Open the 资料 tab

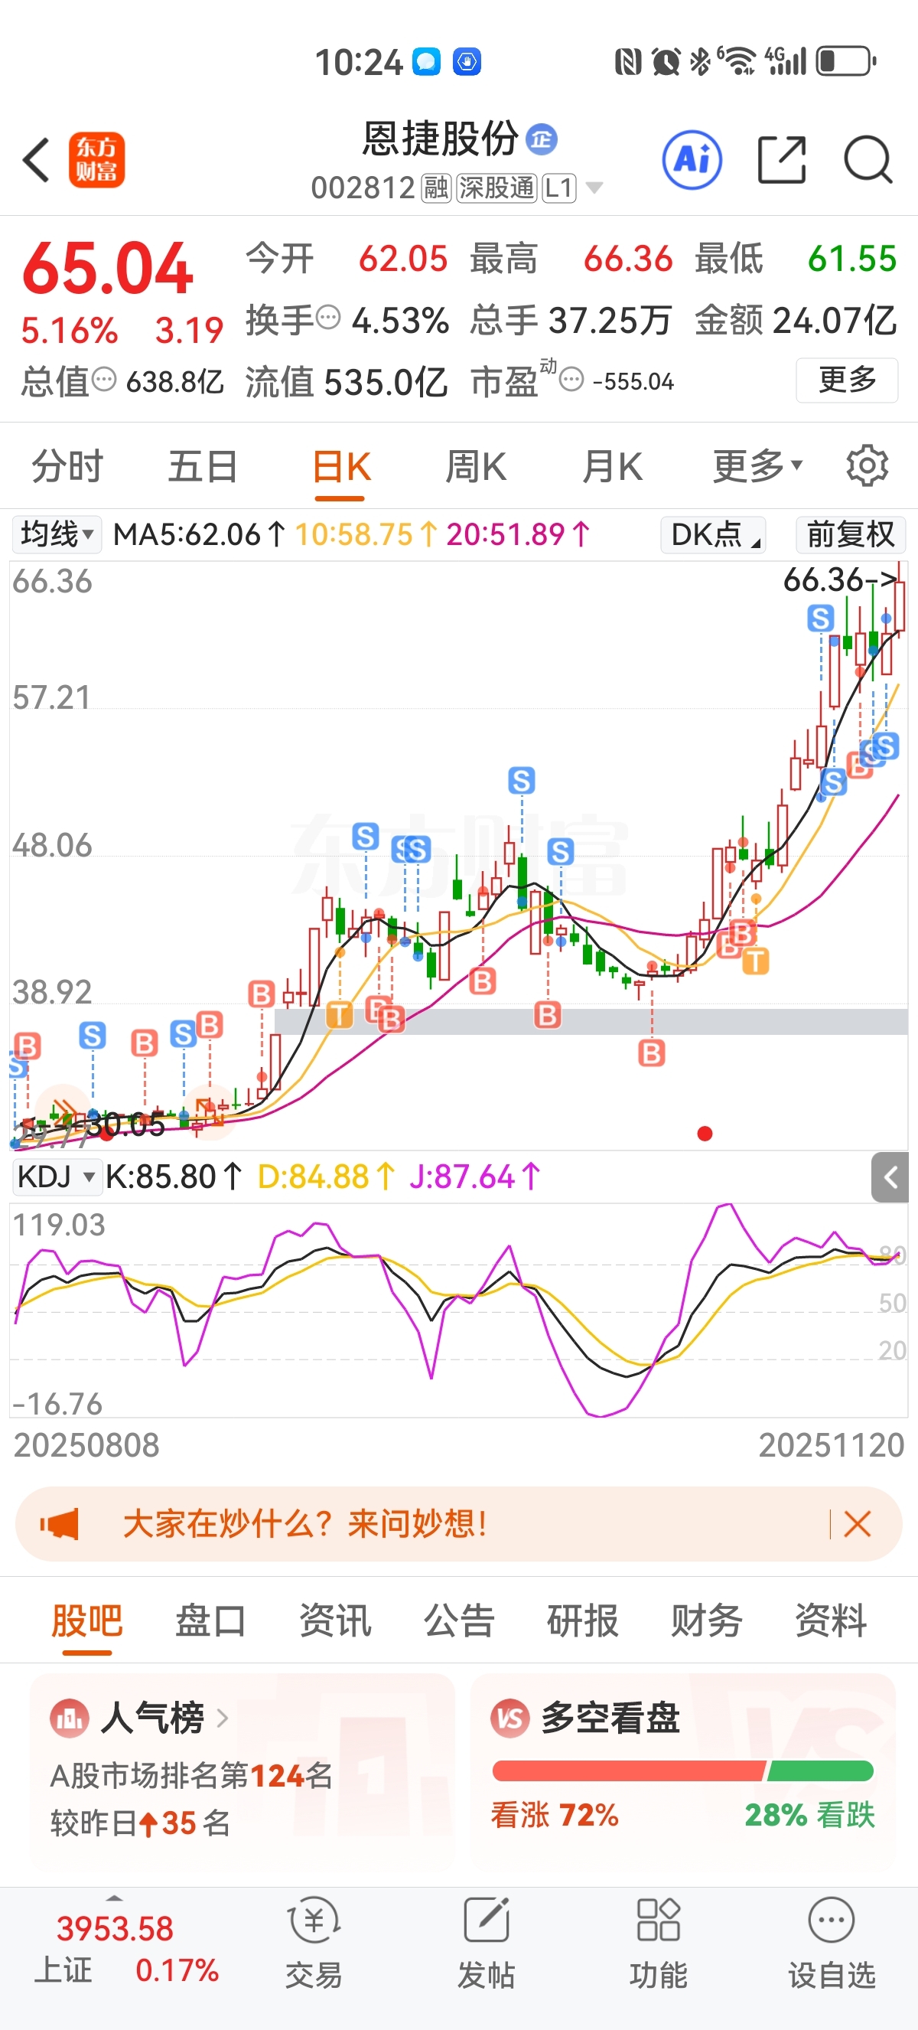(831, 1620)
